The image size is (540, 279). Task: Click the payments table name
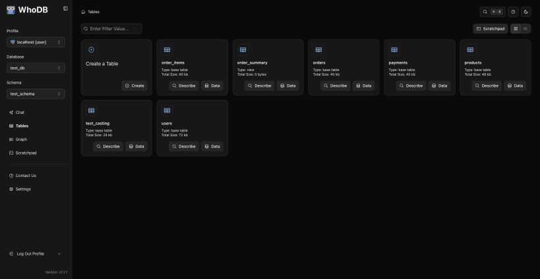(x=398, y=63)
